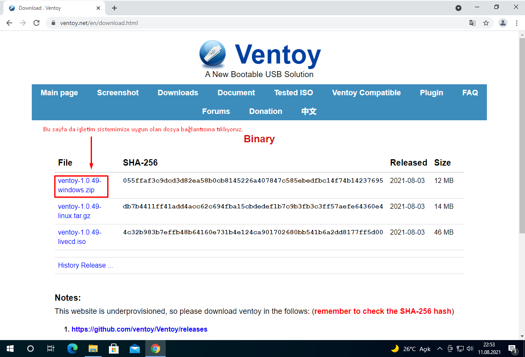525x357 pixels.
Task: Click the circular down-arrow icon in the title bar
Action: tap(458, 8)
